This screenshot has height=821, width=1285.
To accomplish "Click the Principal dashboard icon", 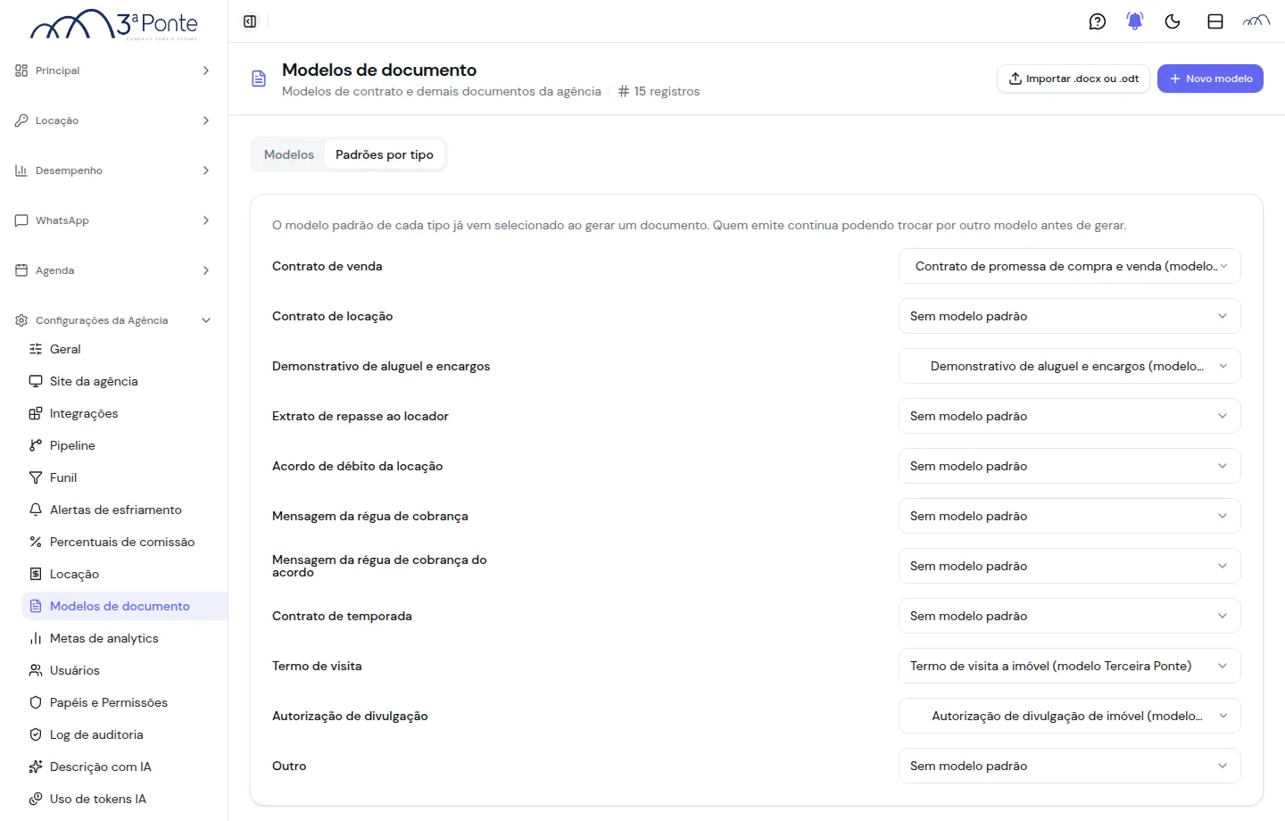I will [x=21, y=70].
